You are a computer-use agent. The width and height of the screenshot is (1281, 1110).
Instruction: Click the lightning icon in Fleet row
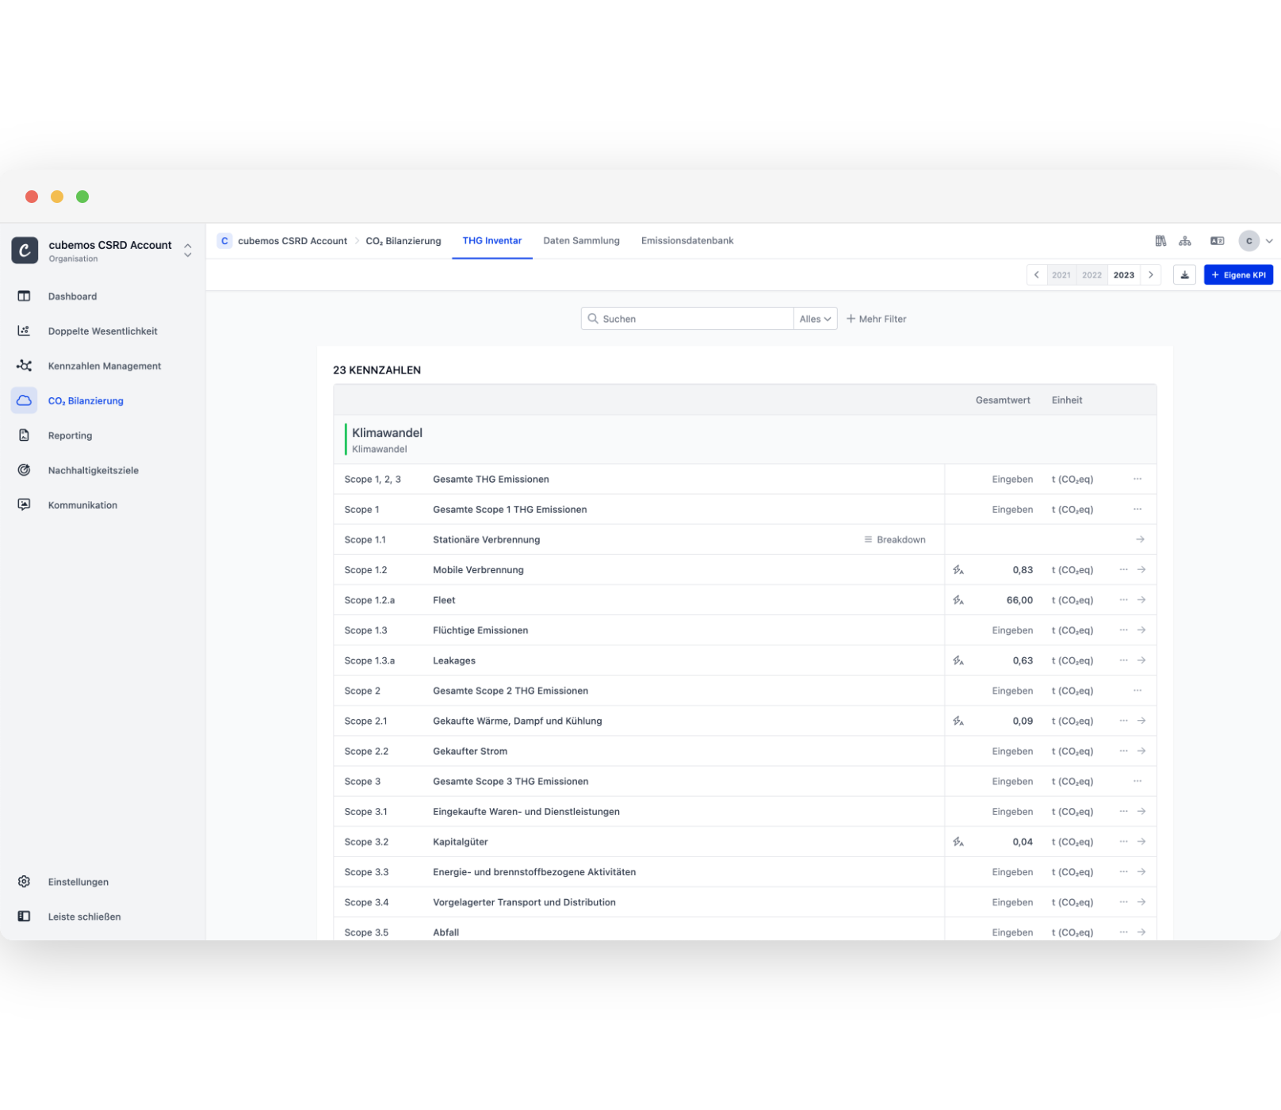coord(958,600)
